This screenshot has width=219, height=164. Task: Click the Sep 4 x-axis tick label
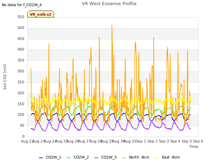pyautogui.click(x=175, y=141)
